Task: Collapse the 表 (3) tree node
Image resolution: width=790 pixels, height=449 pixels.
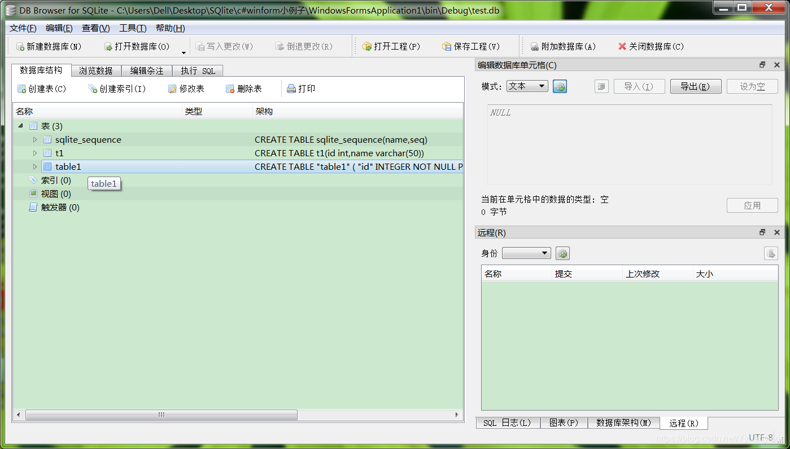Action: pos(21,126)
